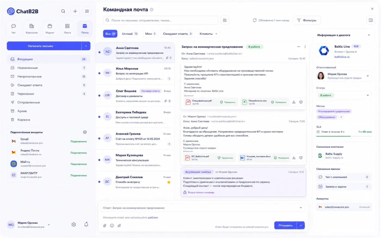This screenshot has height=238, width=381.
Task: Toggle the side panel layout icon
Action: click(x=371, y=20)
